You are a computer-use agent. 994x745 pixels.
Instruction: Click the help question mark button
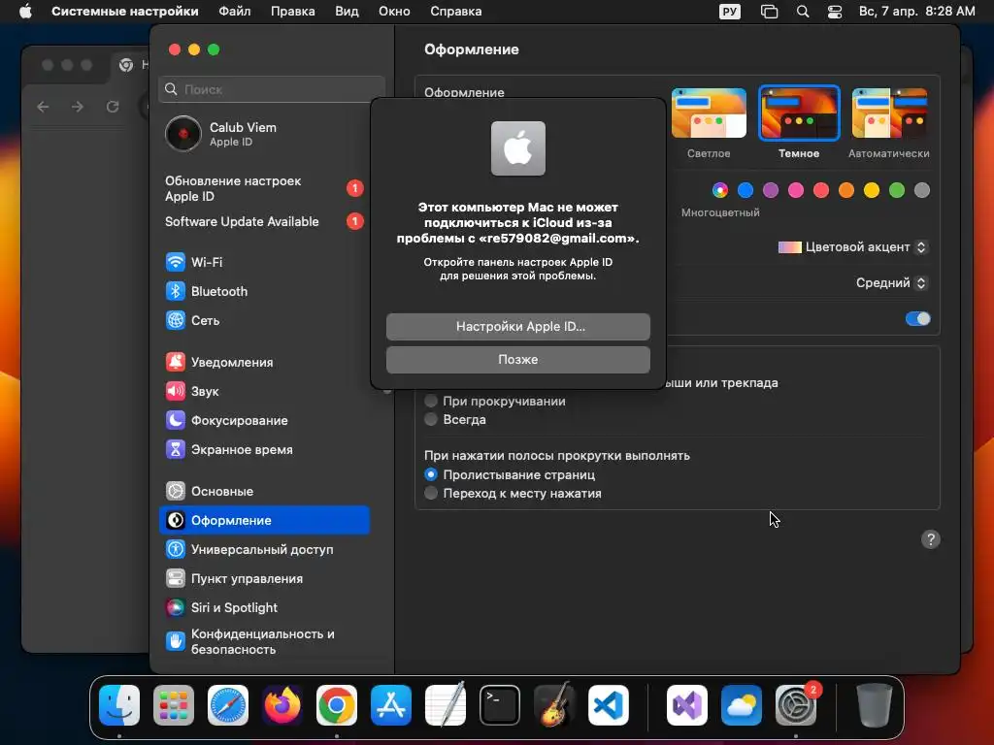930,539
